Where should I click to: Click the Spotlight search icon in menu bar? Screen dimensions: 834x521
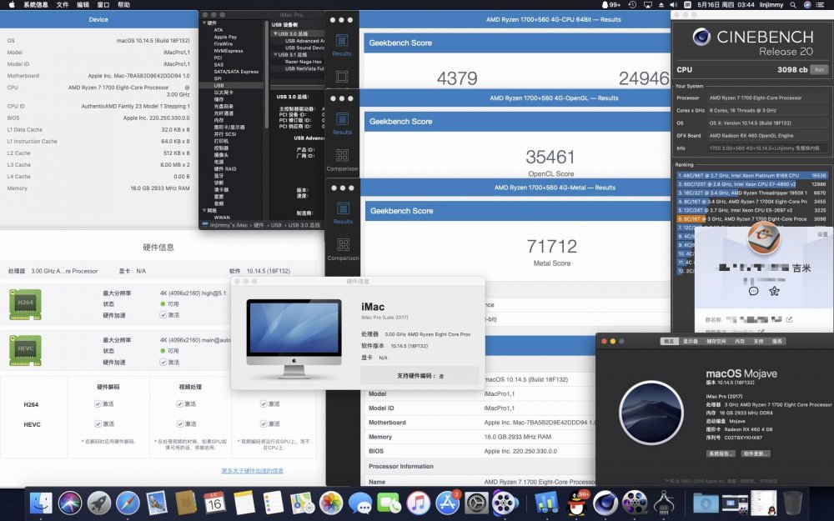point(793,5)
